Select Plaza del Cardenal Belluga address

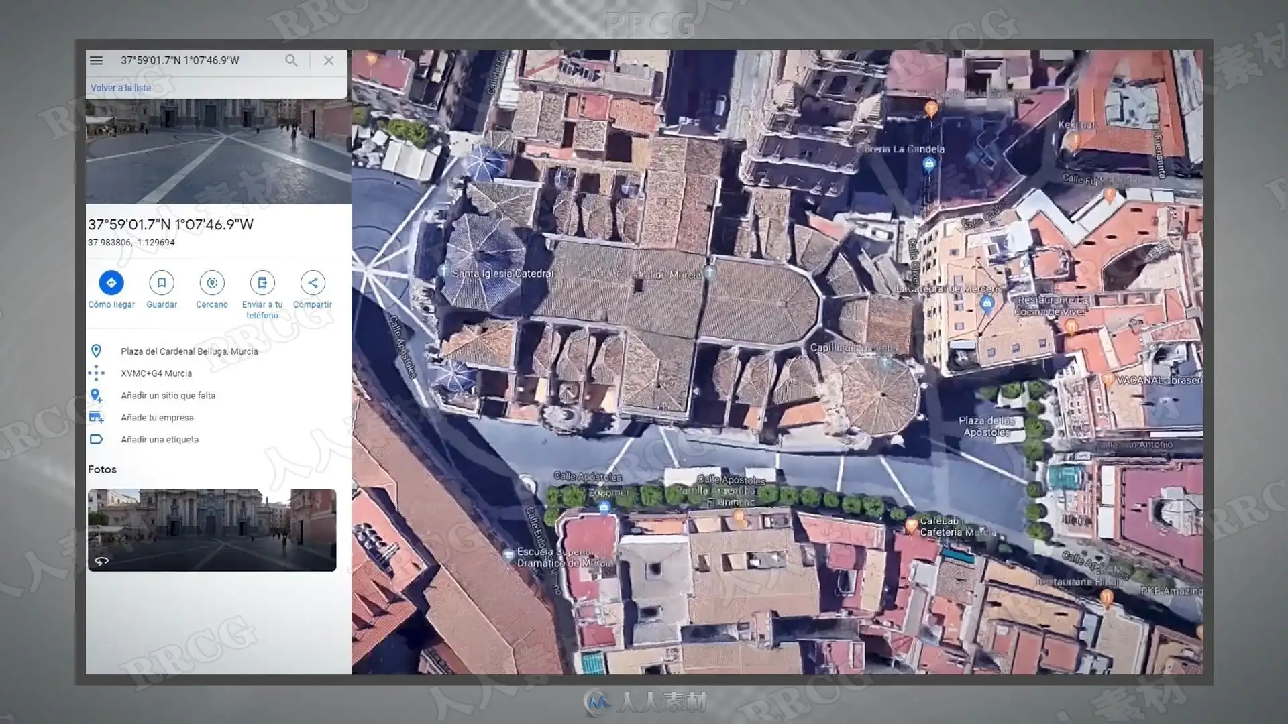pyautogui.click(x=189, y=351)
